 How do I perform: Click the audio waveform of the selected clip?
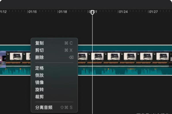[125, 71]
